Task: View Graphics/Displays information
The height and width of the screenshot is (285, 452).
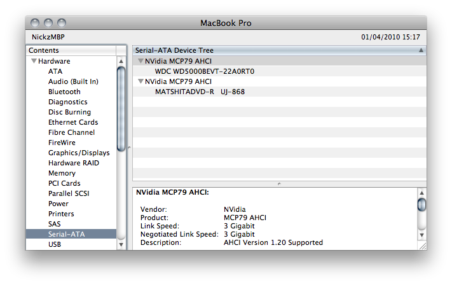Action: (x=79, y=153)
